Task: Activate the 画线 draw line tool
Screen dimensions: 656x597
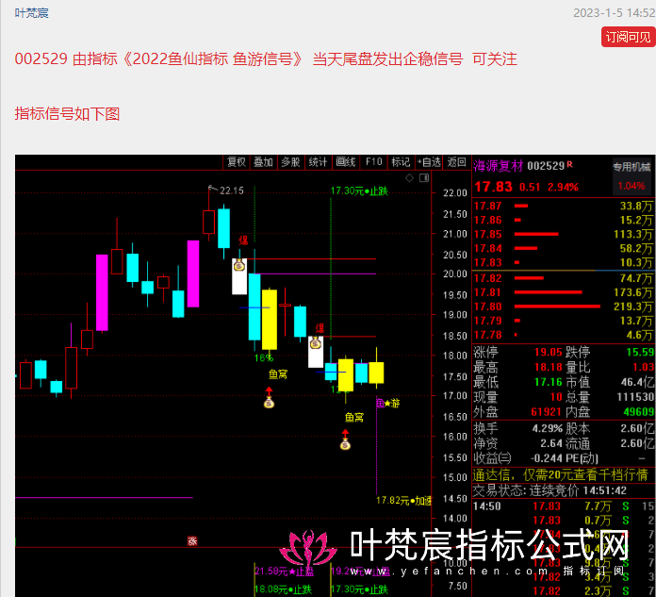Action: [x=346, y=162]
